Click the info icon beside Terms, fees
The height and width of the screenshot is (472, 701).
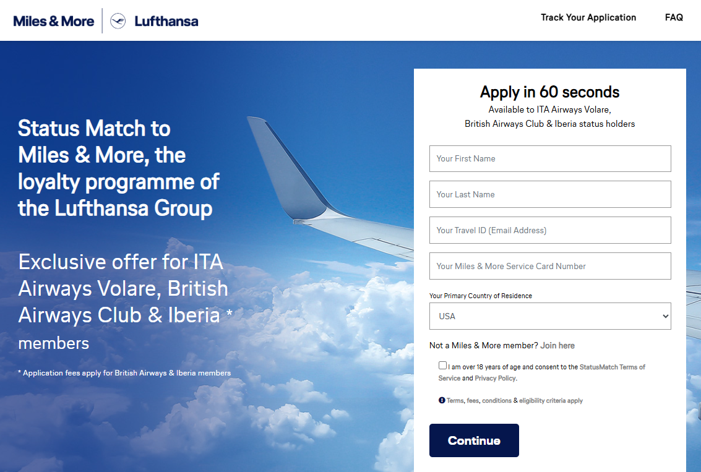(x=442, y=400)
